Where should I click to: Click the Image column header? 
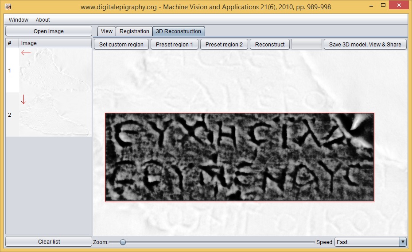[55, 43]
